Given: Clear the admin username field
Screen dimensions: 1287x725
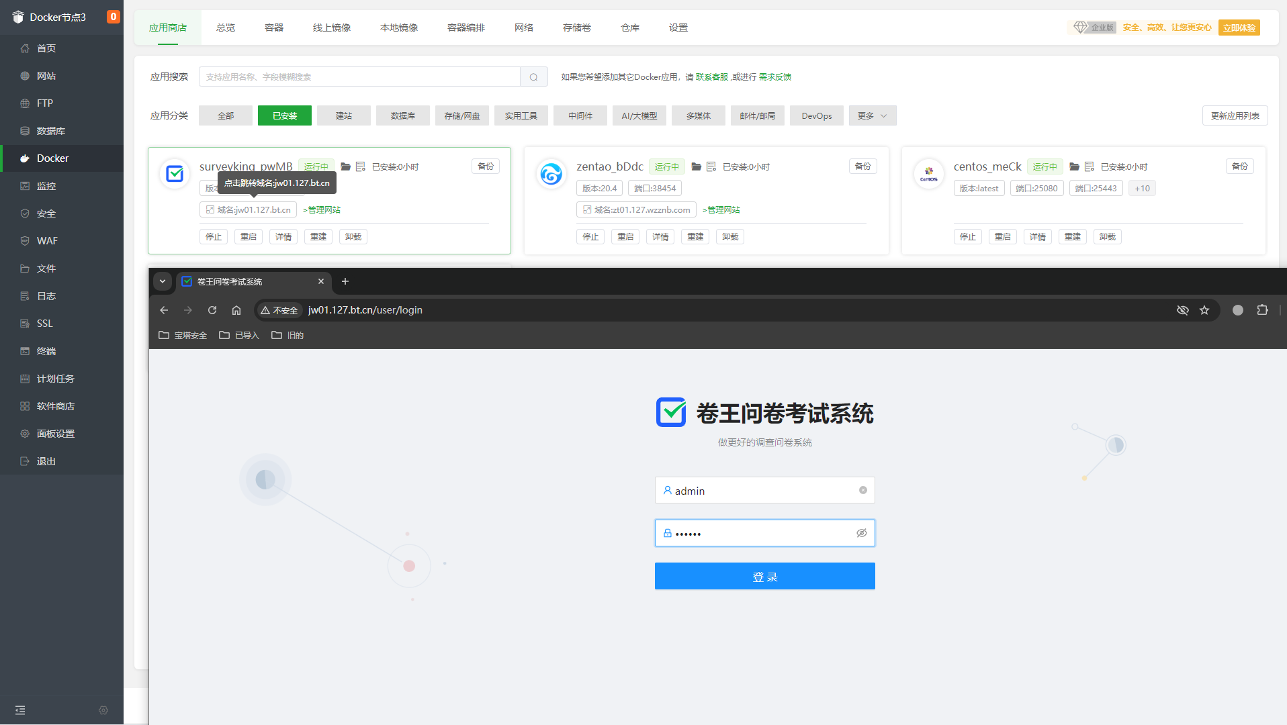Looking at the screenshot, I should tap(863, 490).
